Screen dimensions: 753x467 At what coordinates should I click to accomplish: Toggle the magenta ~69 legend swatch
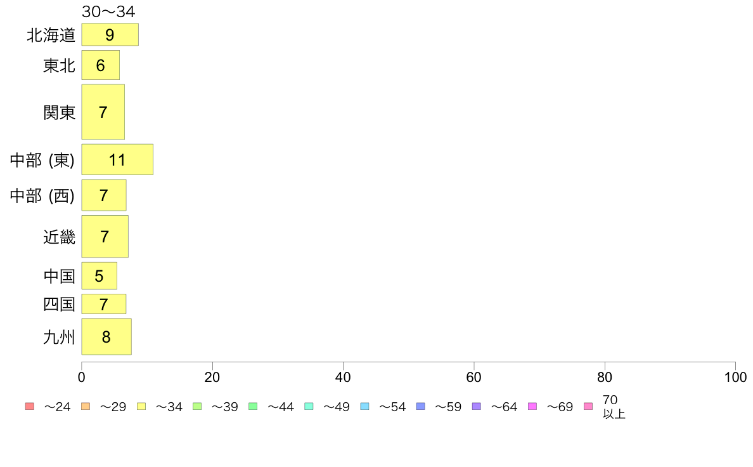[x=532, y=406]
